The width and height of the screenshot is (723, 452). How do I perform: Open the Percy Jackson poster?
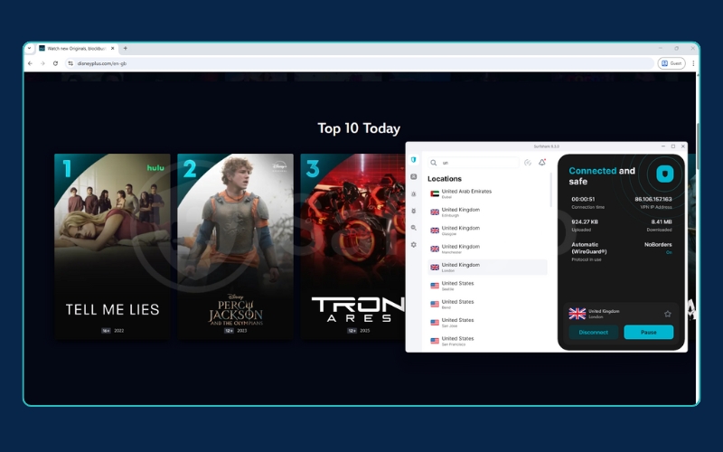click(x=235, y=247)
